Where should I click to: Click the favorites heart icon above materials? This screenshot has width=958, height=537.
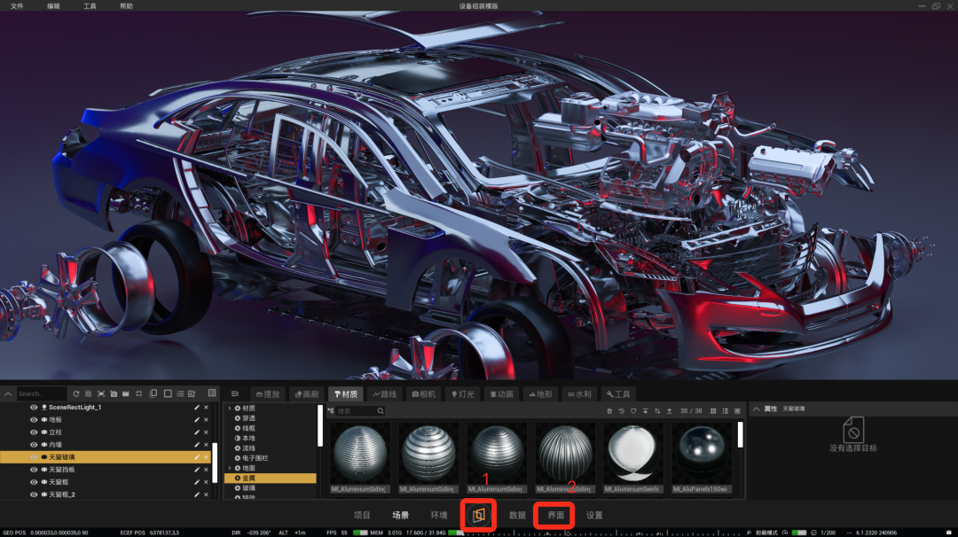(x=633, y=410)
